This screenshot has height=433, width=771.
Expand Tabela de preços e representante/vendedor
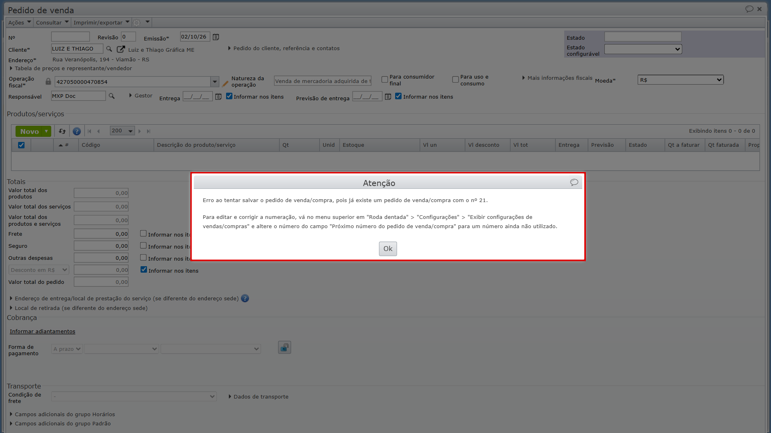pyautogui.click(x=71, y=68)
